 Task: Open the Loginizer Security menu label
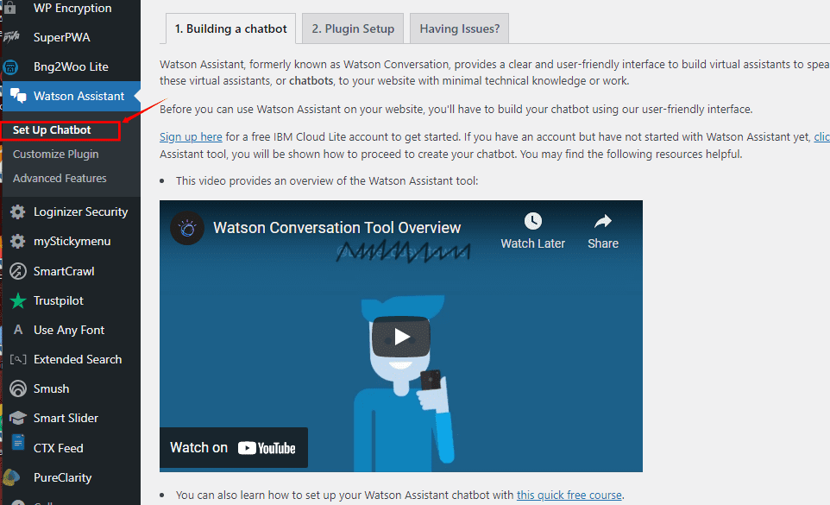[x=80, y=211]
